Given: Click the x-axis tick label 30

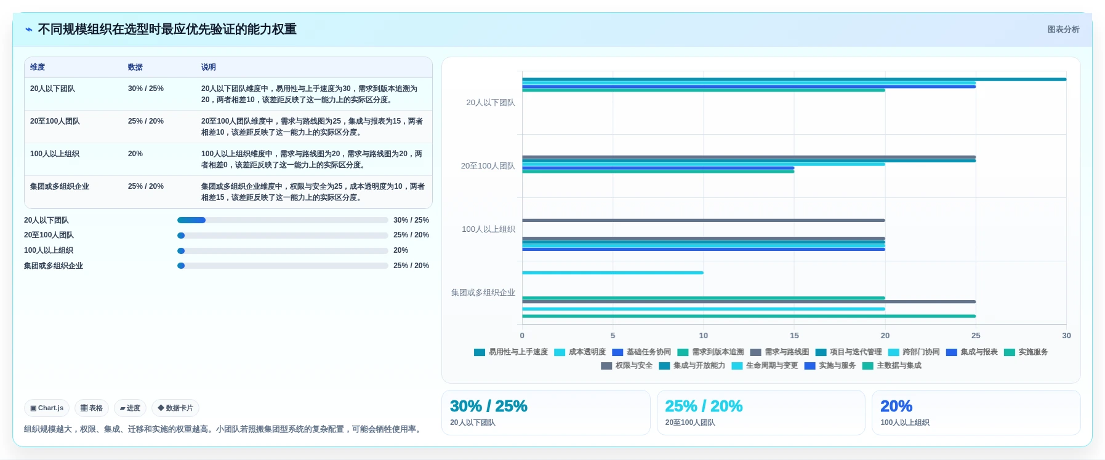Looking at the screenshot, I should pos(1066,335).
